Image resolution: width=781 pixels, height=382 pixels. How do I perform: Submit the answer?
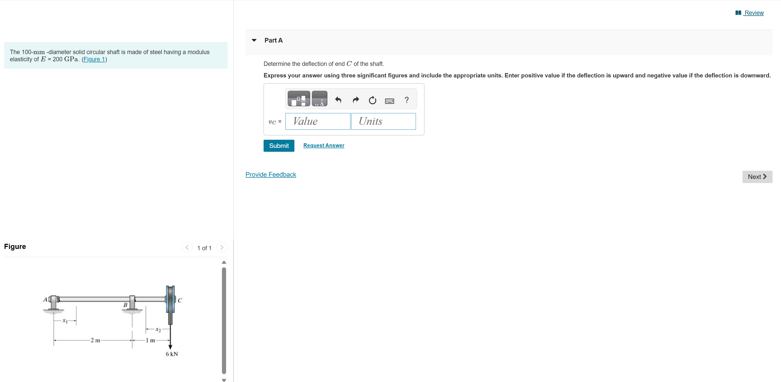[279, 146]
